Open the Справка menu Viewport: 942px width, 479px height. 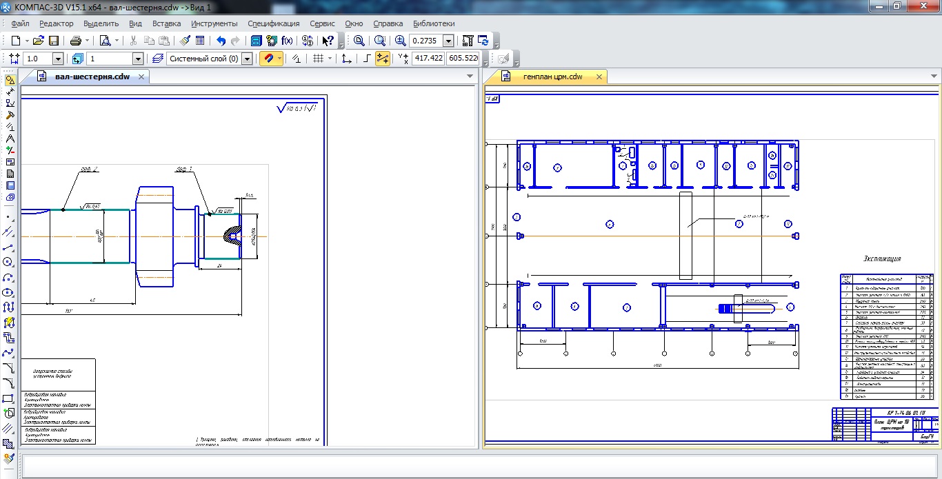pos(388,23)
